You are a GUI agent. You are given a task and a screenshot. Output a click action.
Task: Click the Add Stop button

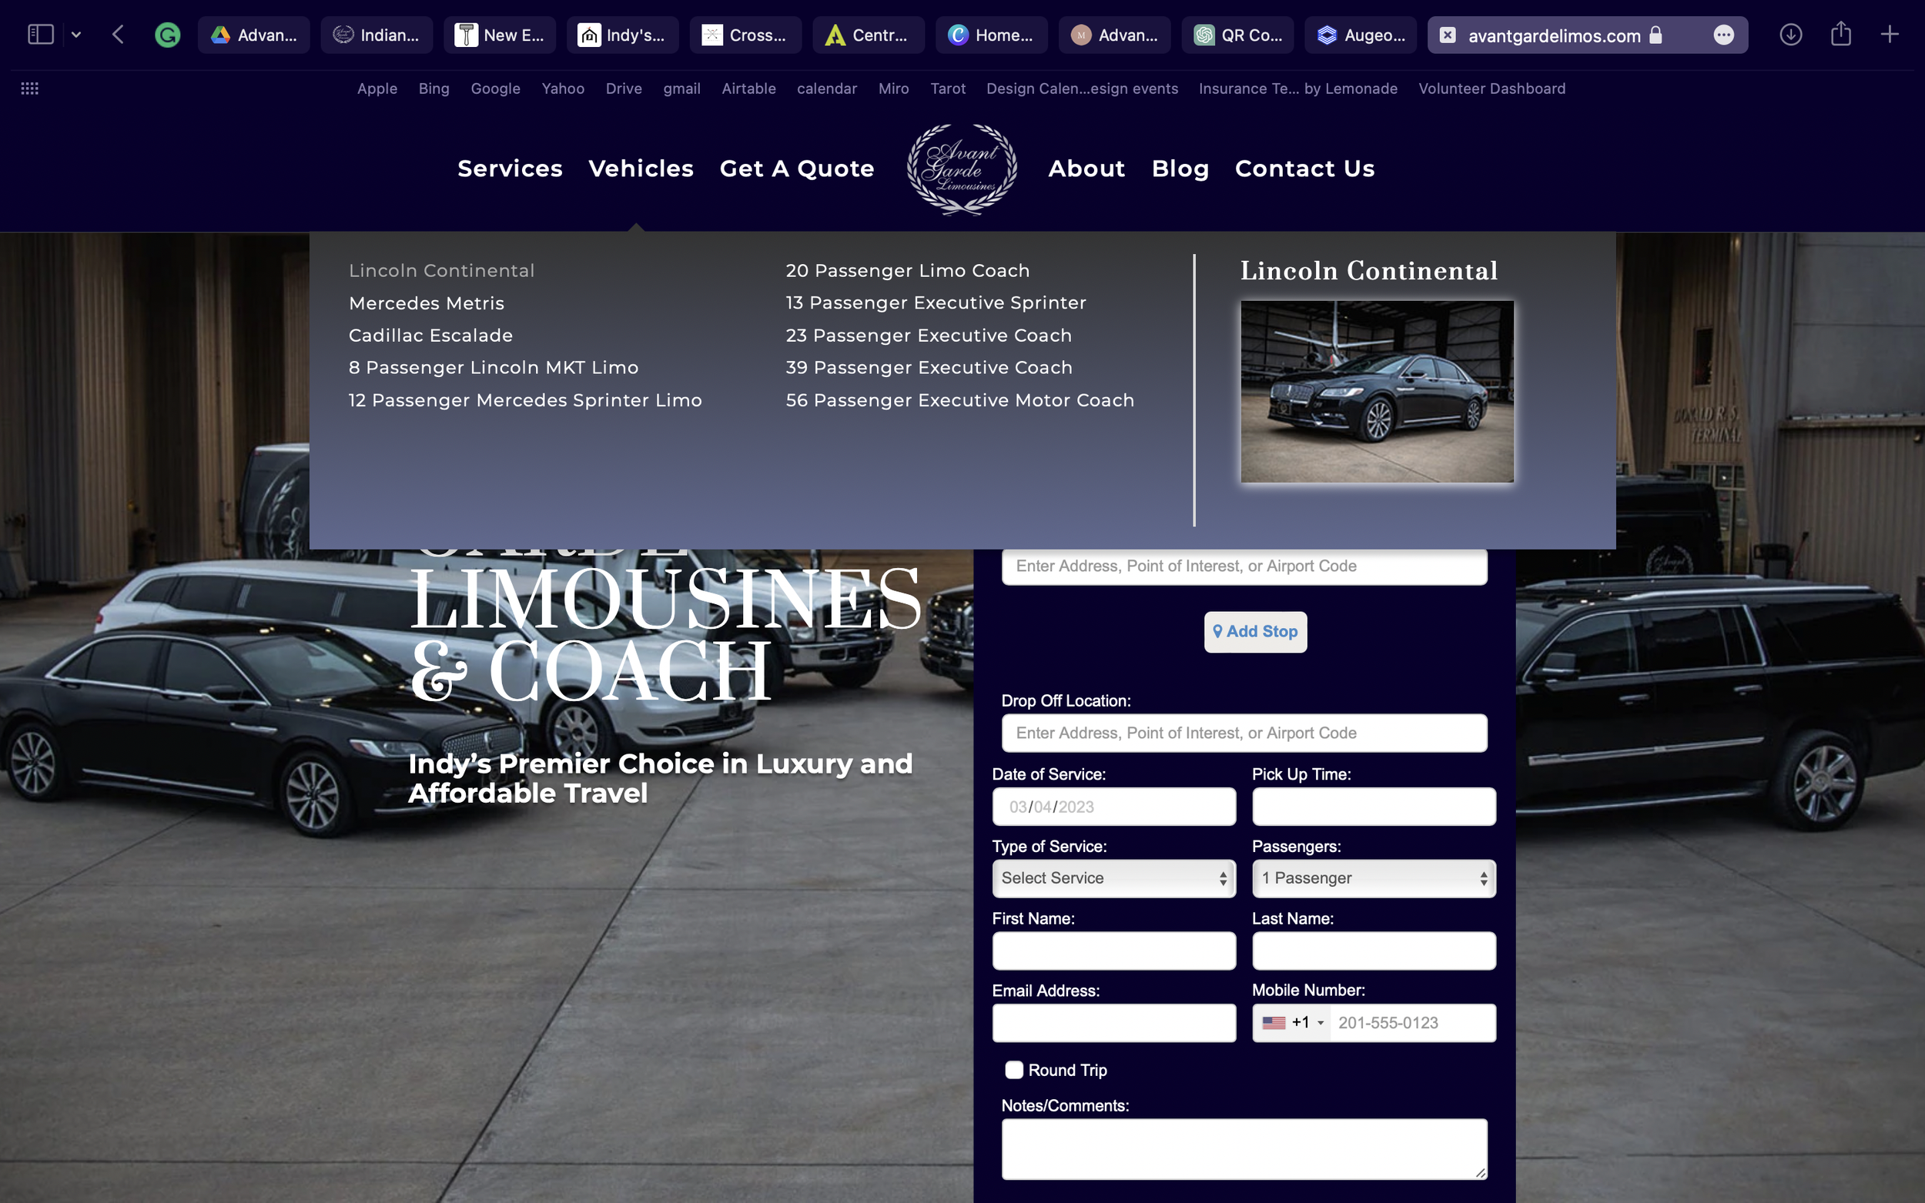click(x=1255, y=632)
